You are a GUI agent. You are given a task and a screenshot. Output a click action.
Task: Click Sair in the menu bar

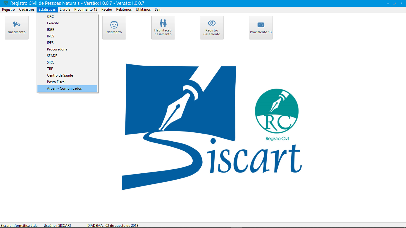(158, 9)
